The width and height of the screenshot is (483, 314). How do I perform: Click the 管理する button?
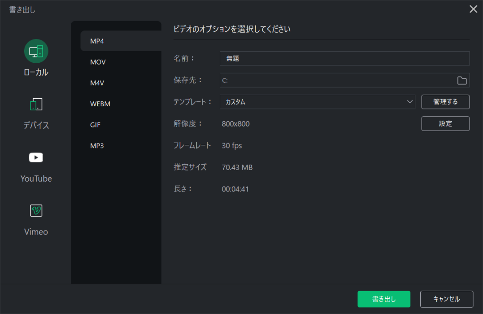[445, 102]
